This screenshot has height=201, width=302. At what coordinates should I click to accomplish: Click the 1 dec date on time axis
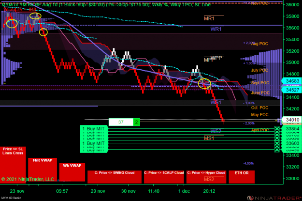click(x=184, y=191)
